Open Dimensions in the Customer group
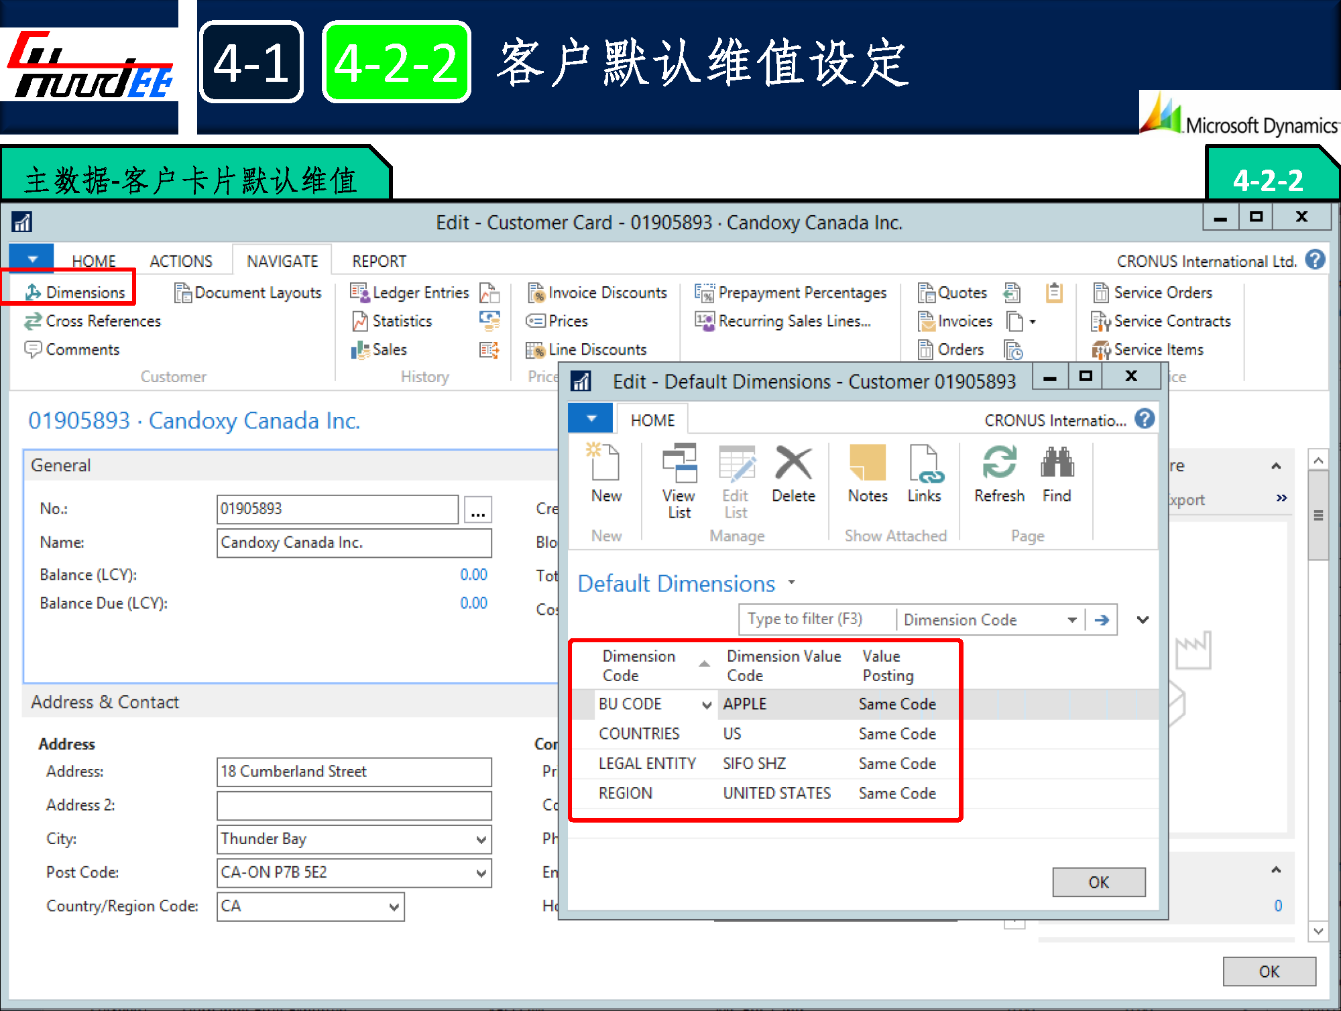1341x1011 pixels. click(x=75, y=293)
